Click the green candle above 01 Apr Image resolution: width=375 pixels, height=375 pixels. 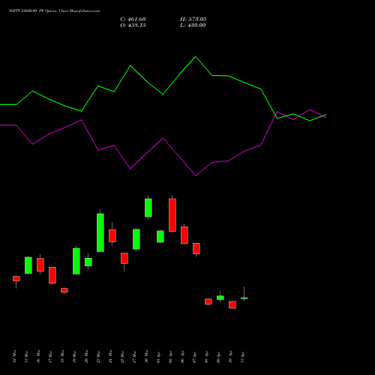click(x=160, y=236)
